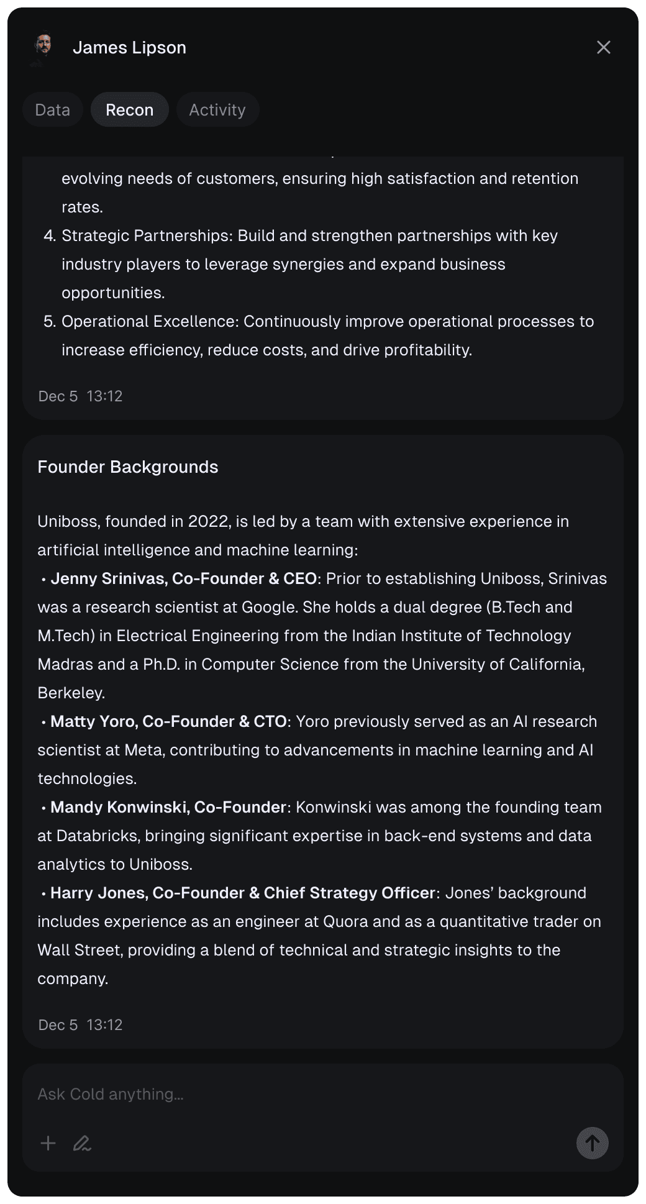Click the James Lipson name heading

(129, 47)
